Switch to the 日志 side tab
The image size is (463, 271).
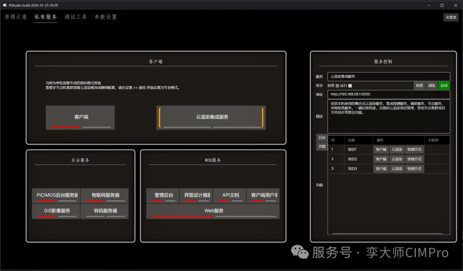point(322,138)
